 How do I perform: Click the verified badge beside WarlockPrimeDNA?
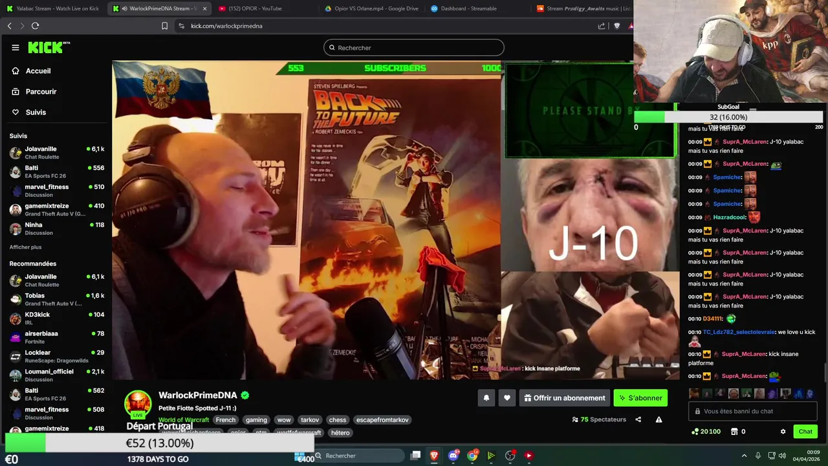coord(245,395)
